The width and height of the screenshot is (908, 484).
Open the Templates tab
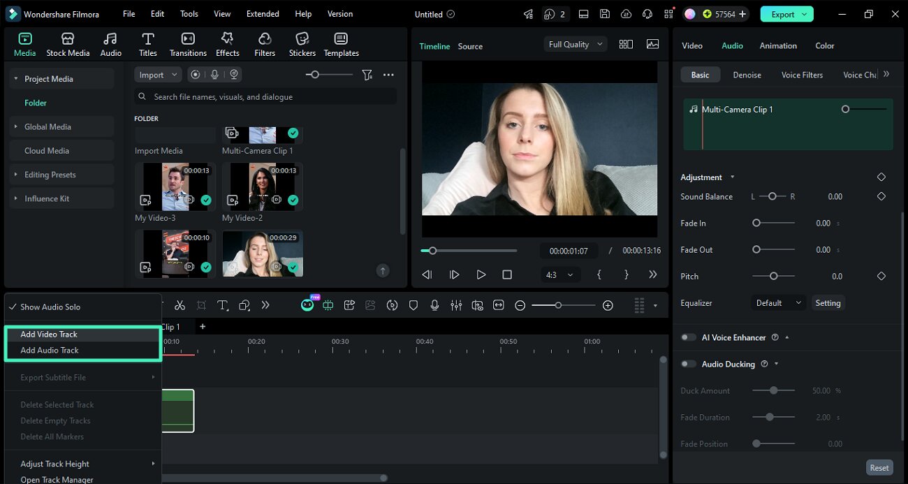341,45
